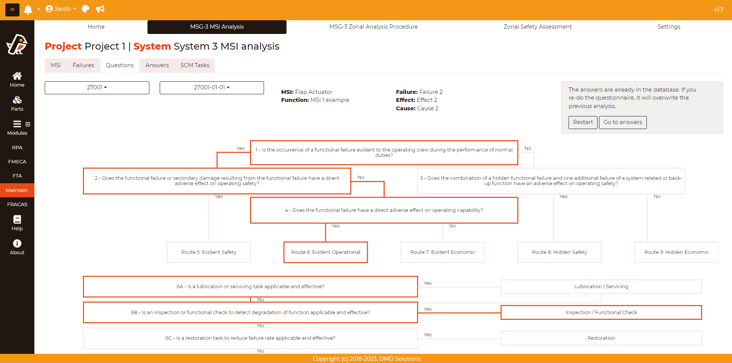Switch to the SCM Tasks tab
Image resolution: width=732 pixels, height=363 pixels.
point(195,65)
